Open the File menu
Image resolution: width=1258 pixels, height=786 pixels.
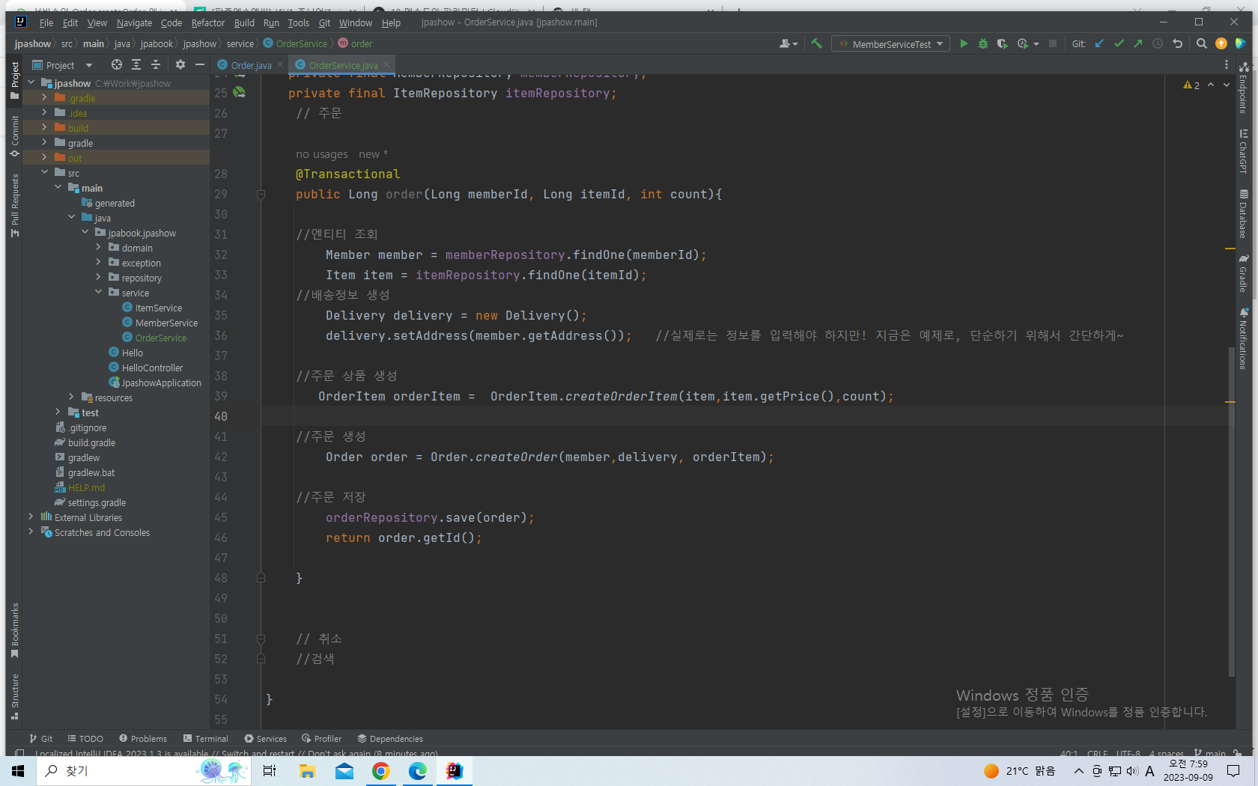(46, 22)
